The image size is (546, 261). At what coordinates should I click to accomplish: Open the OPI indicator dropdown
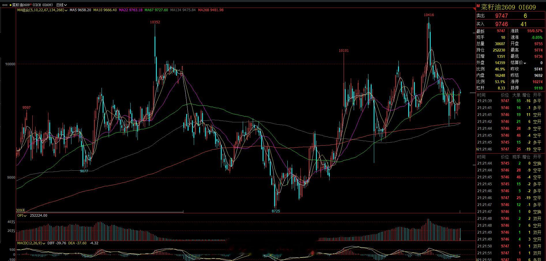tap(22, 216)
